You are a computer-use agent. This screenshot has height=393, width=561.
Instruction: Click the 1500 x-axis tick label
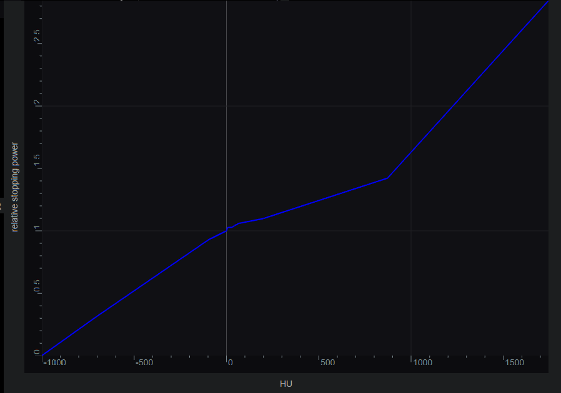pos(514,362)
